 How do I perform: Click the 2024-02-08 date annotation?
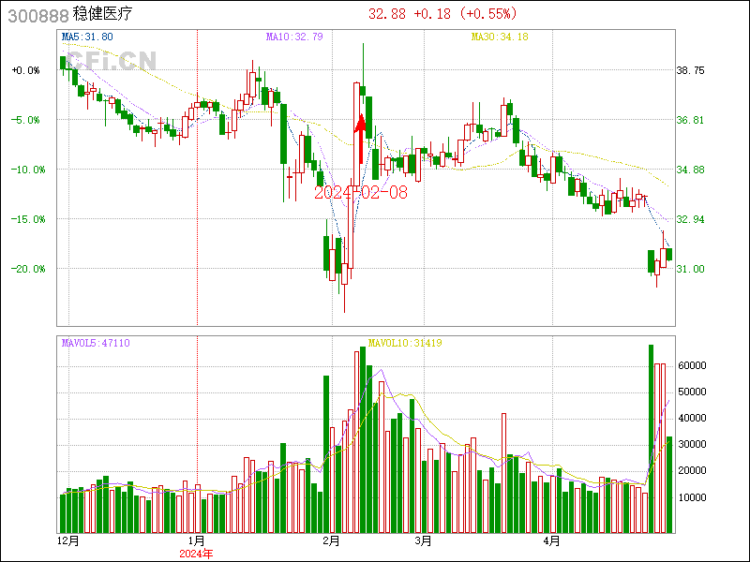coord(361,192)
